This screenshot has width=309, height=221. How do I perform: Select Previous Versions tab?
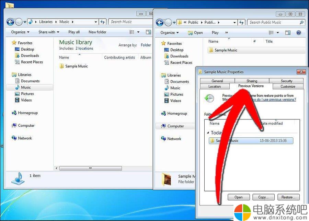click(251, 86)
